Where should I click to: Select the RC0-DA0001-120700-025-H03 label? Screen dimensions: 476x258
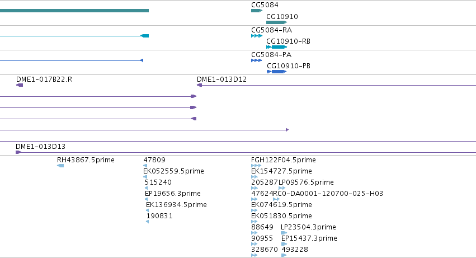tap(328, 194)
